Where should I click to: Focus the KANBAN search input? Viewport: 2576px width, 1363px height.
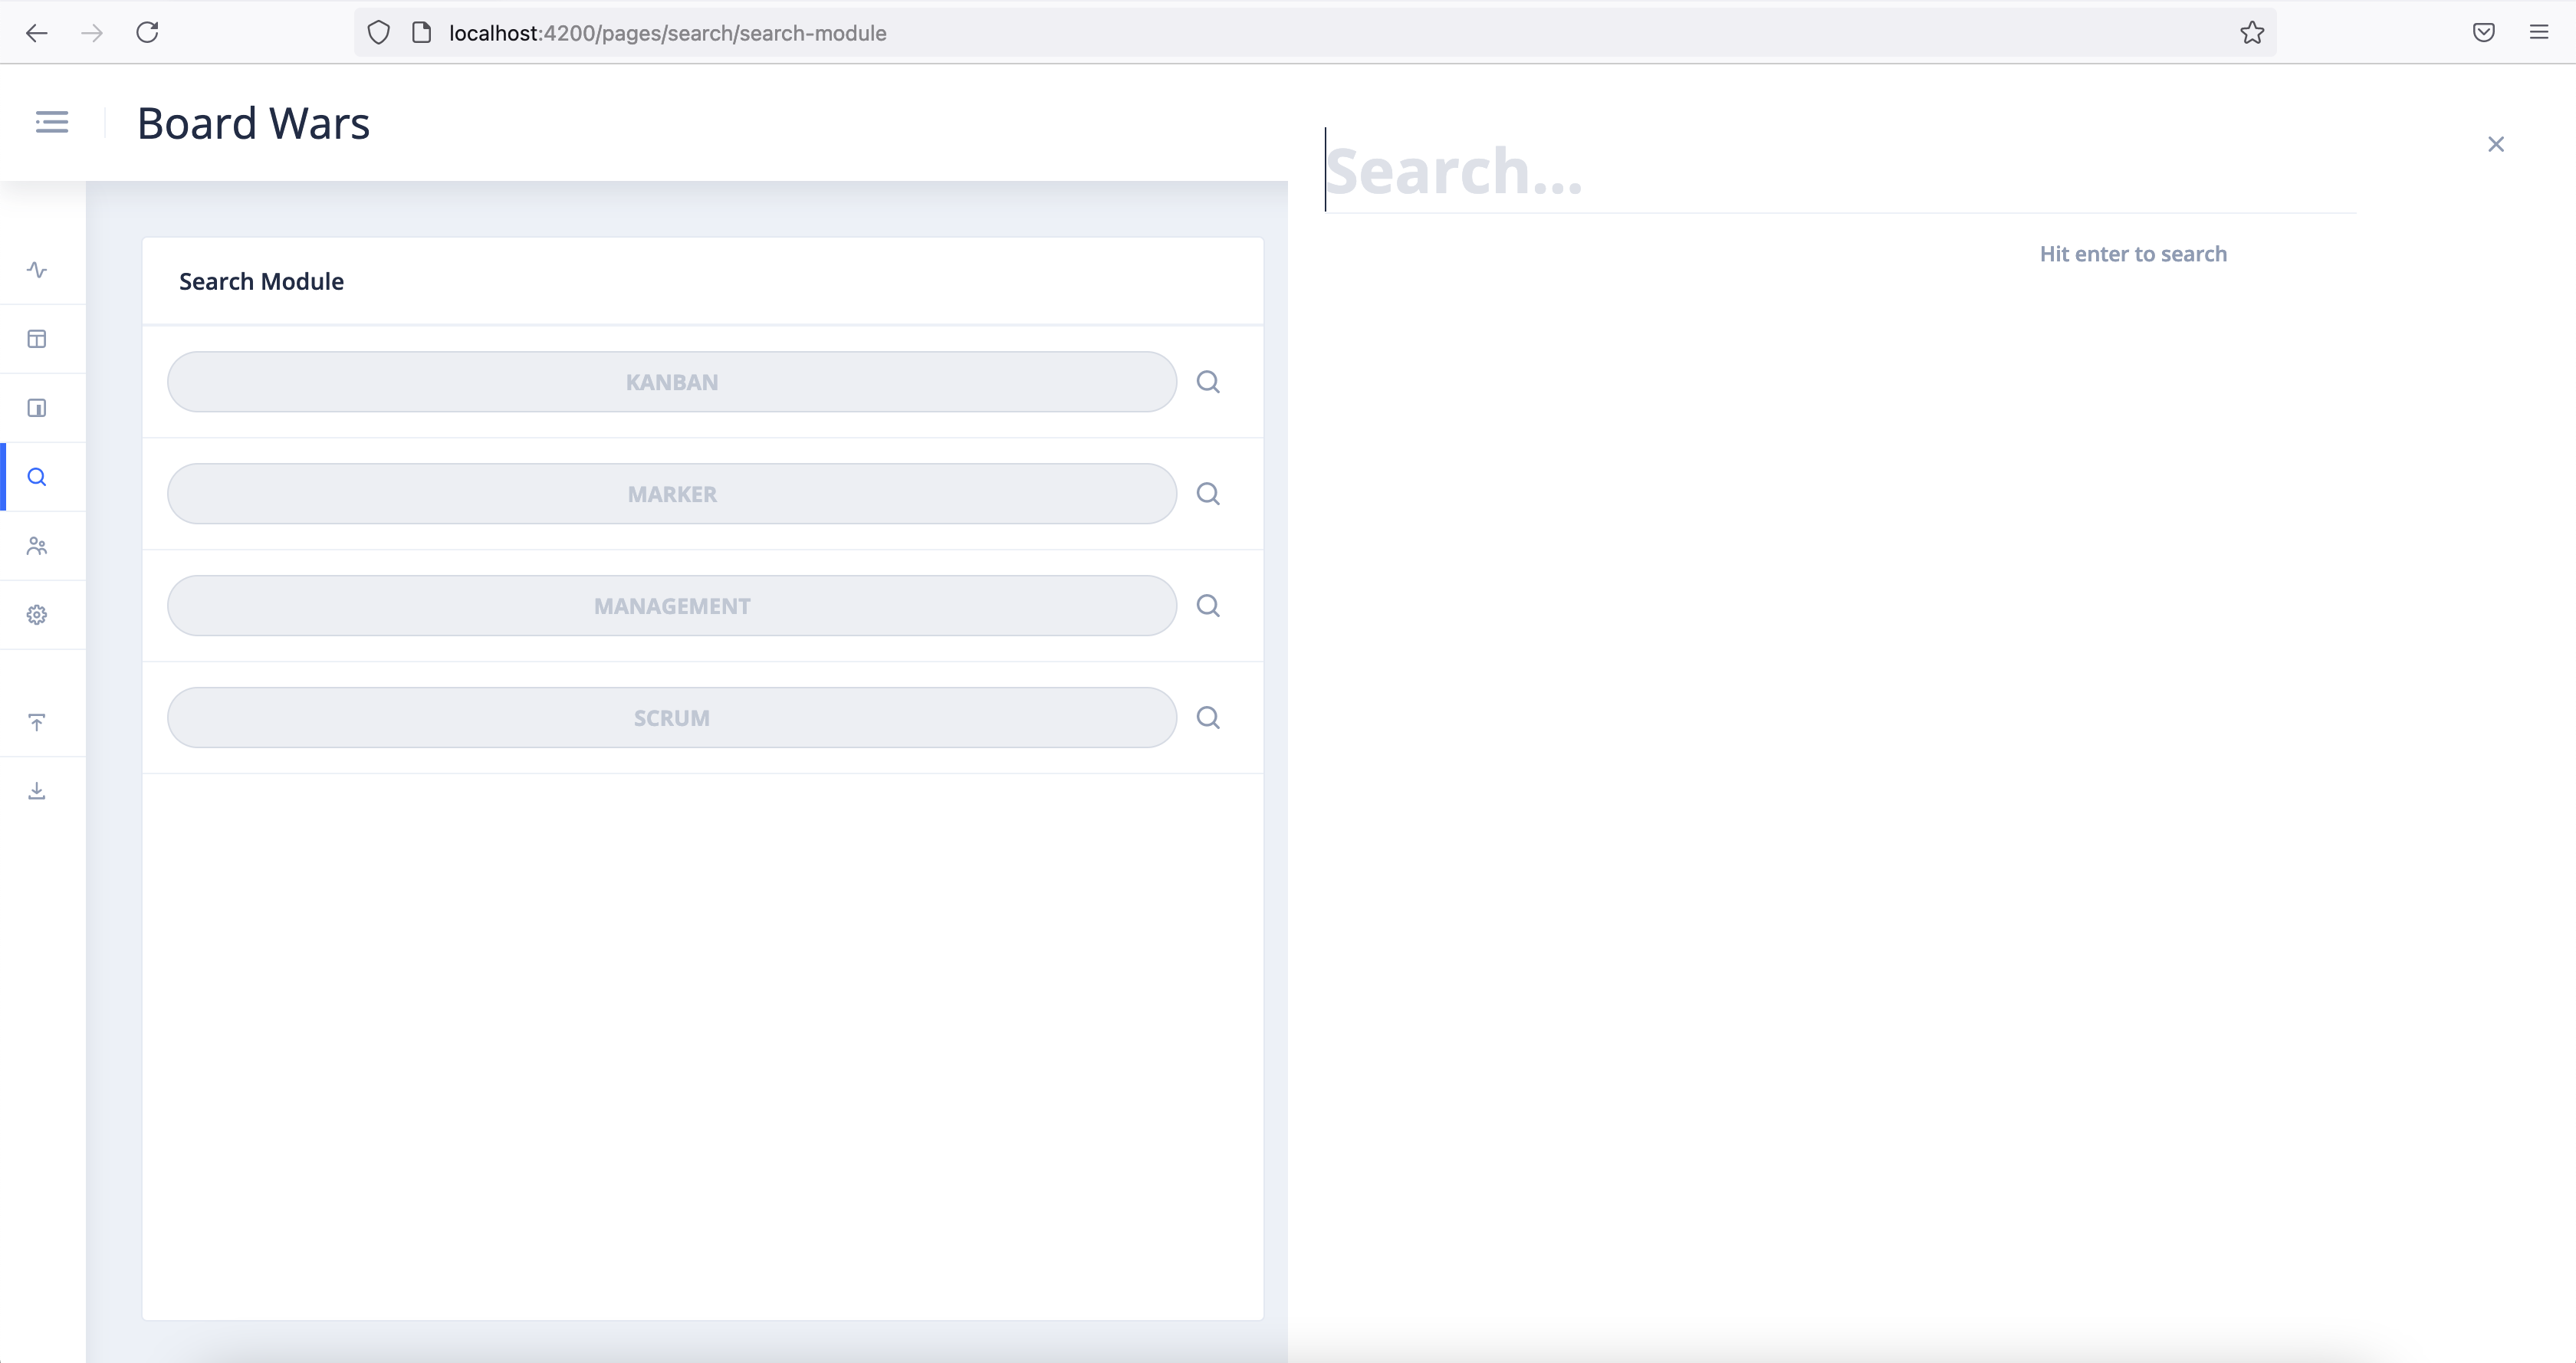(672, 382)
